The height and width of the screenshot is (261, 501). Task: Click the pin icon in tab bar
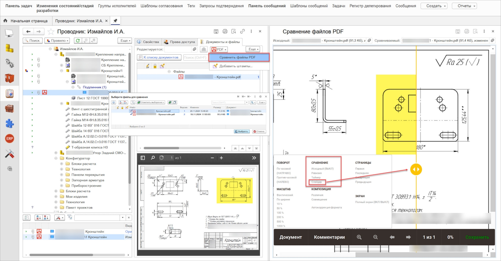point(115,21)
